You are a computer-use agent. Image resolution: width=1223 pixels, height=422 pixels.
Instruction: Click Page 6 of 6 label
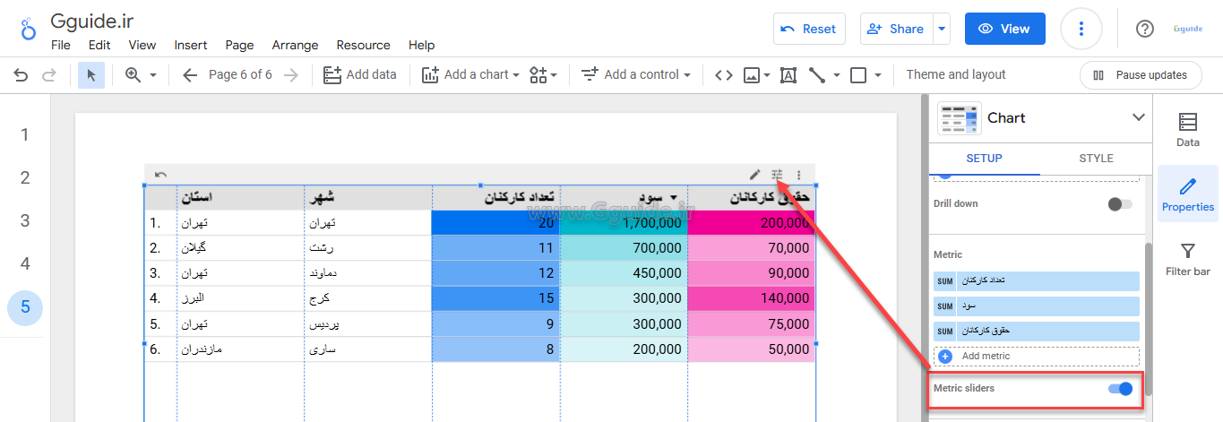(240, 75)
